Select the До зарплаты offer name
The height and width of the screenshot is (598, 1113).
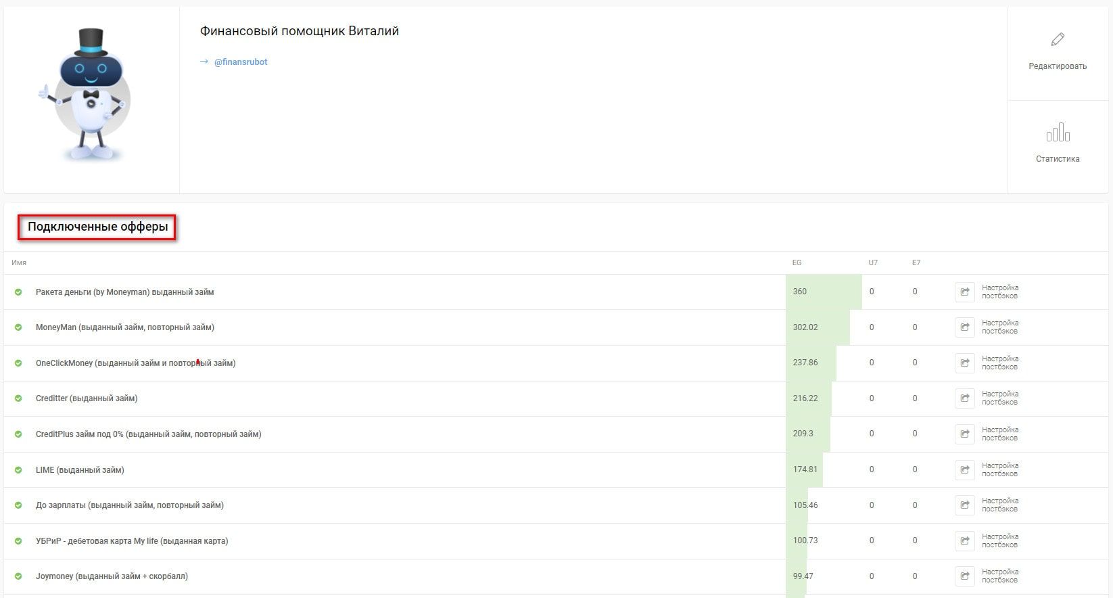click(x=130, y=505)
